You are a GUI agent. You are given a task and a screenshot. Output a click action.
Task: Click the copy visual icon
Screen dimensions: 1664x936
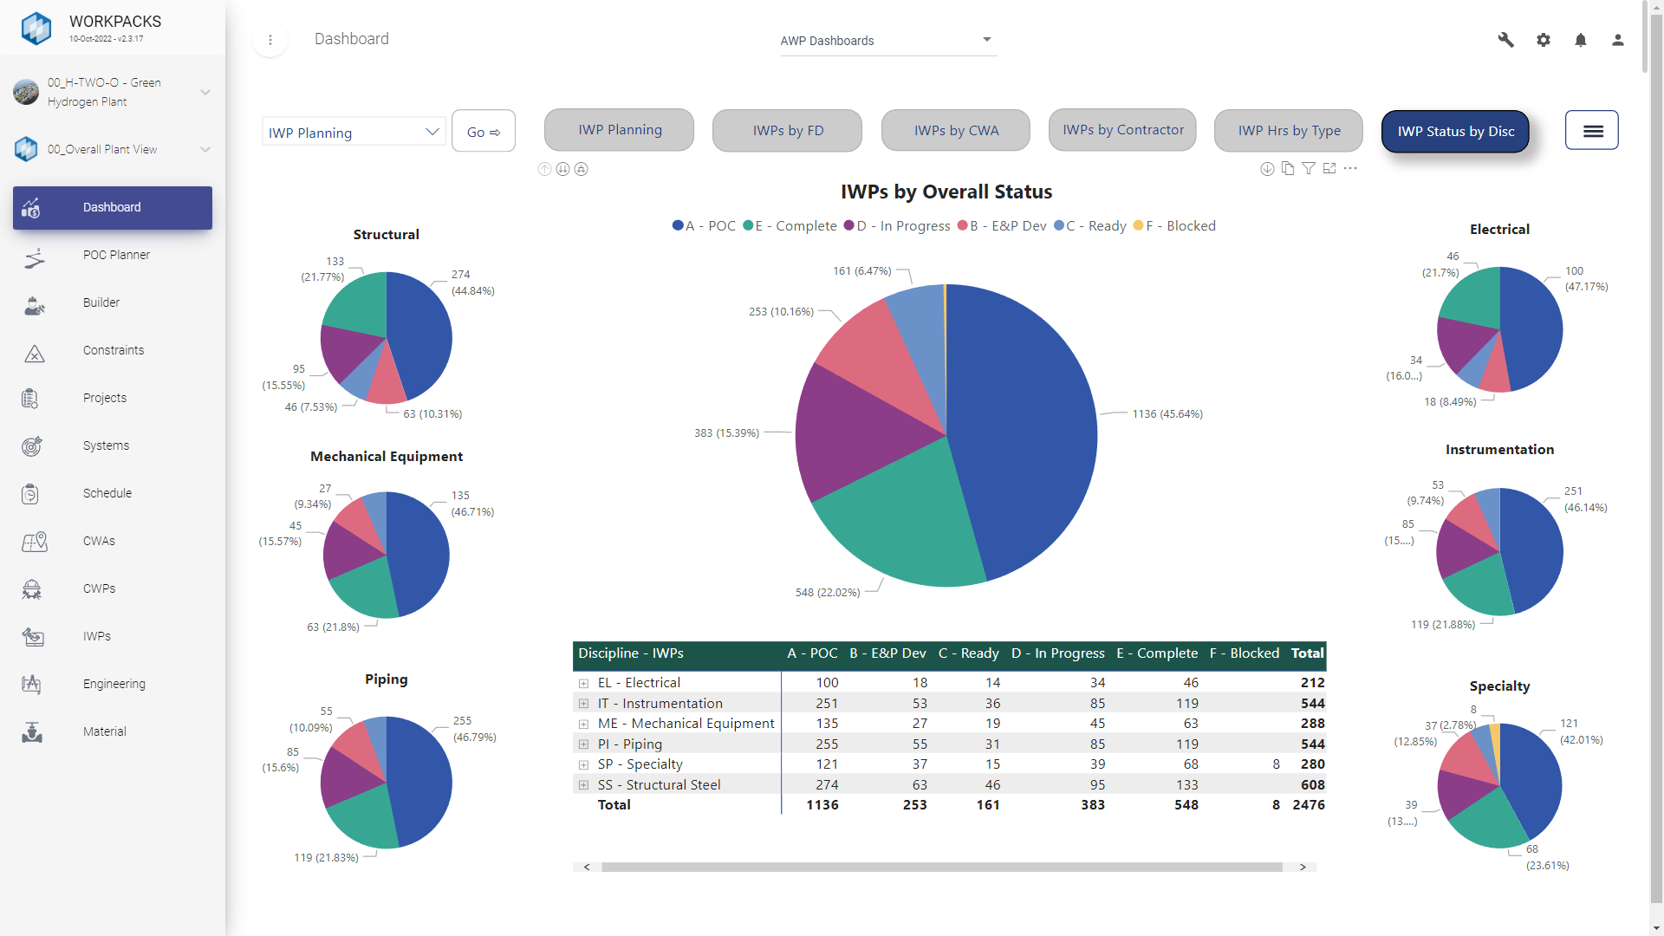pyautogui.click(x=1288, y=169)
